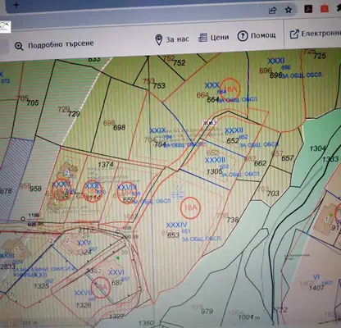Click the Помощ question mark icon
This screenshot has height=328, width=341.
click(243, 36)
